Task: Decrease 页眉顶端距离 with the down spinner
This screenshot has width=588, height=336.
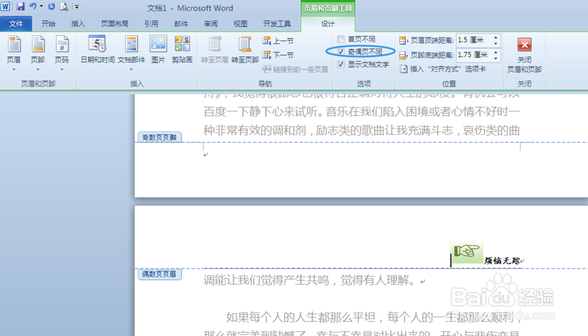Action: tap(496, 43)
